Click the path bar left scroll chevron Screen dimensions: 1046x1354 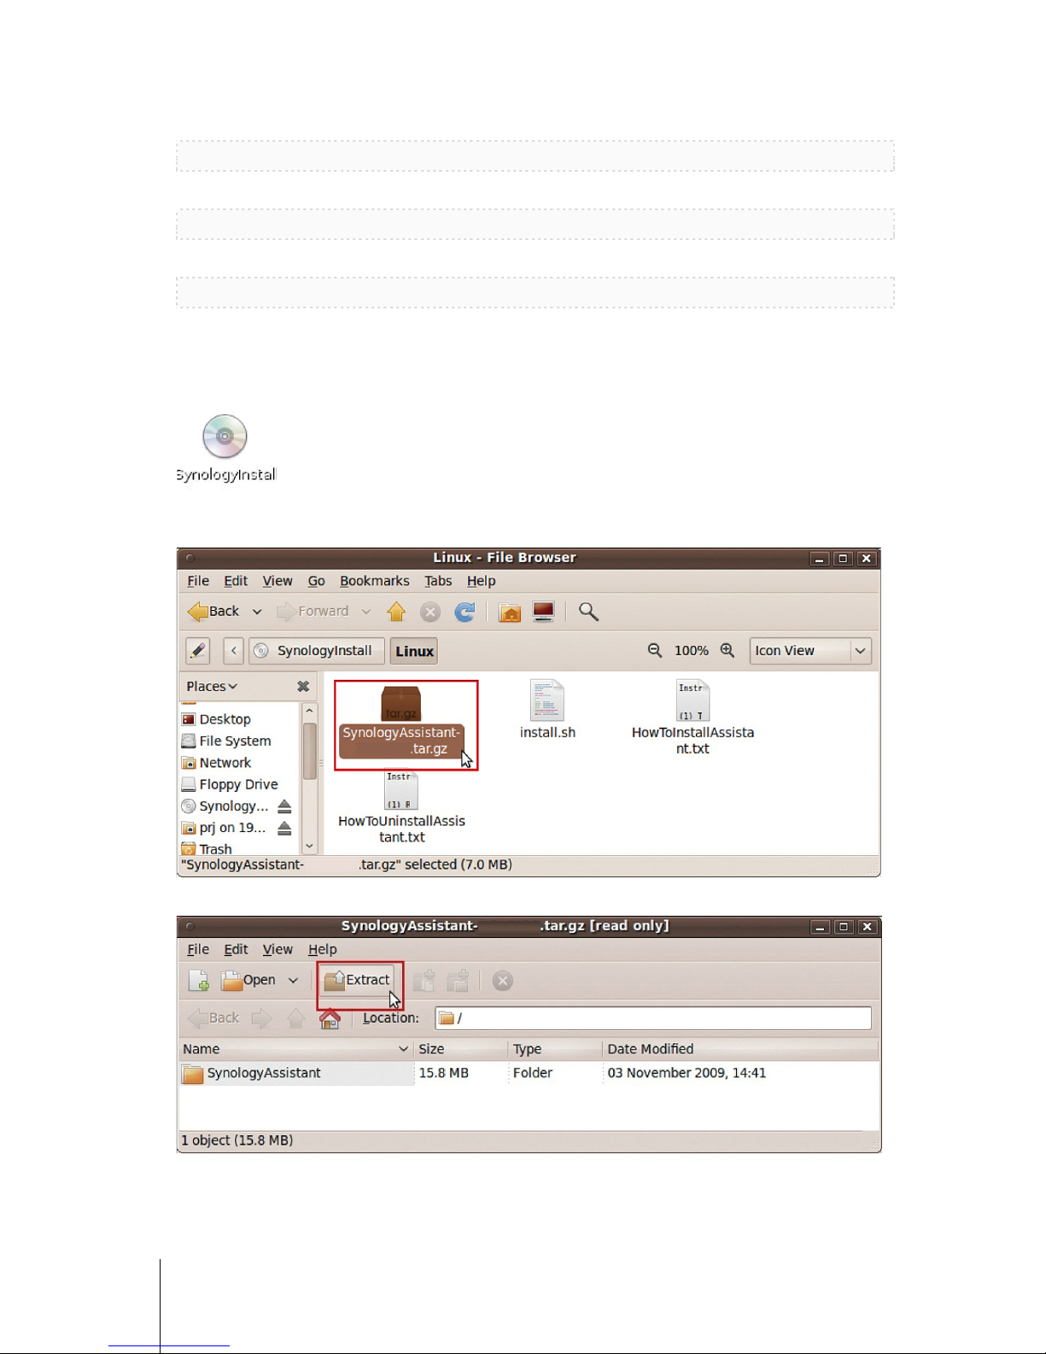coord(234,651)
